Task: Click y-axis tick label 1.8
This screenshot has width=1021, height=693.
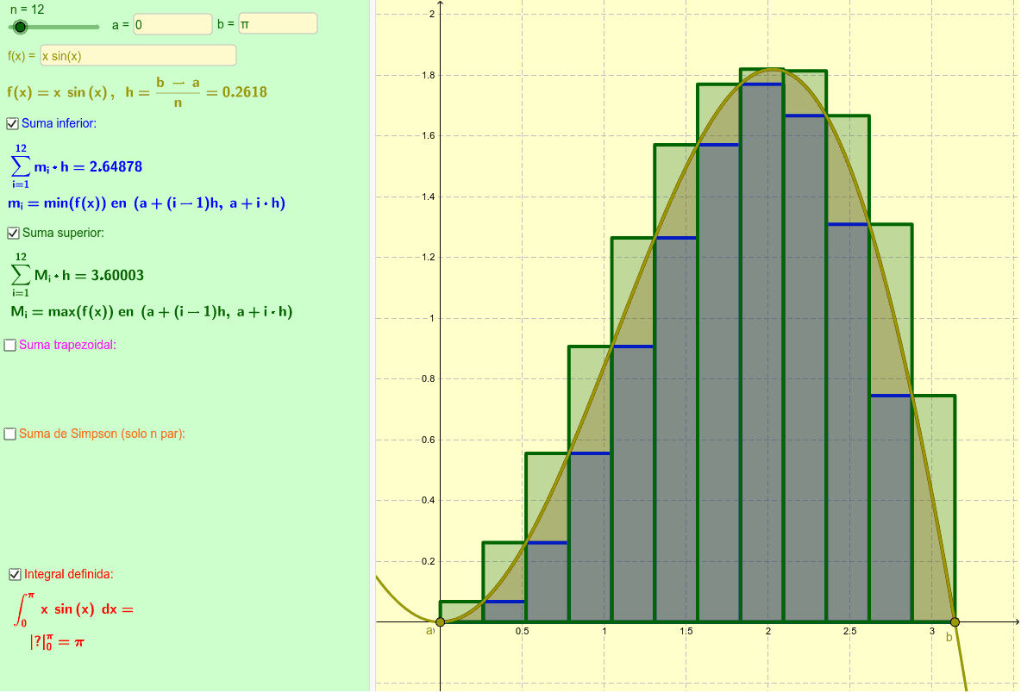Action: pos(428,76)
